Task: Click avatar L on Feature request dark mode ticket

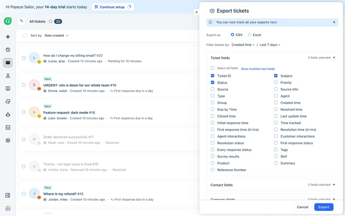Action: coord(34,112)
